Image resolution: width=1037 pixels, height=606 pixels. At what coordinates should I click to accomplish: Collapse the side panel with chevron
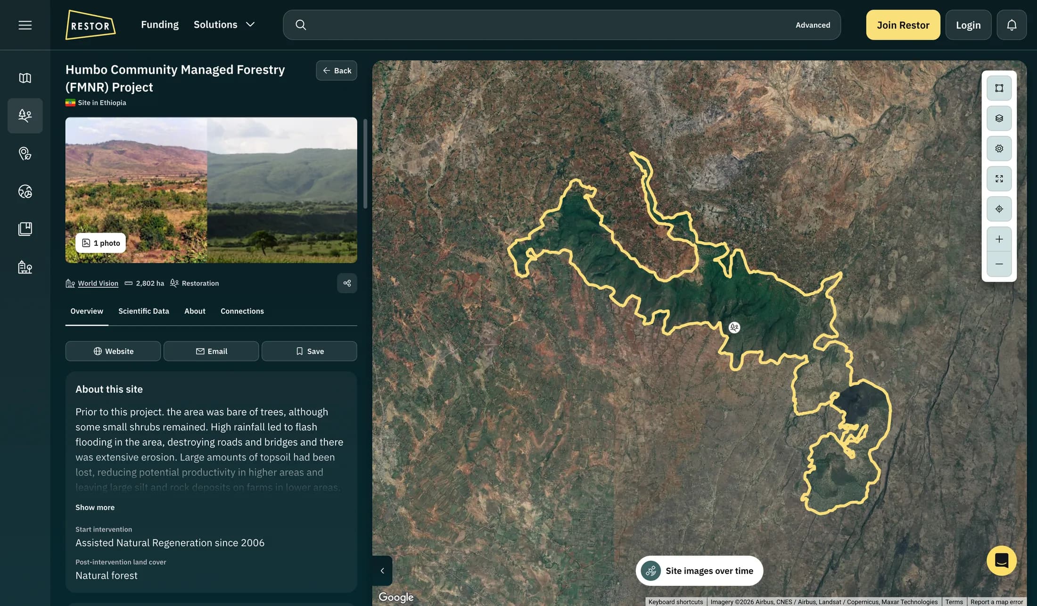tap(382, 571)
